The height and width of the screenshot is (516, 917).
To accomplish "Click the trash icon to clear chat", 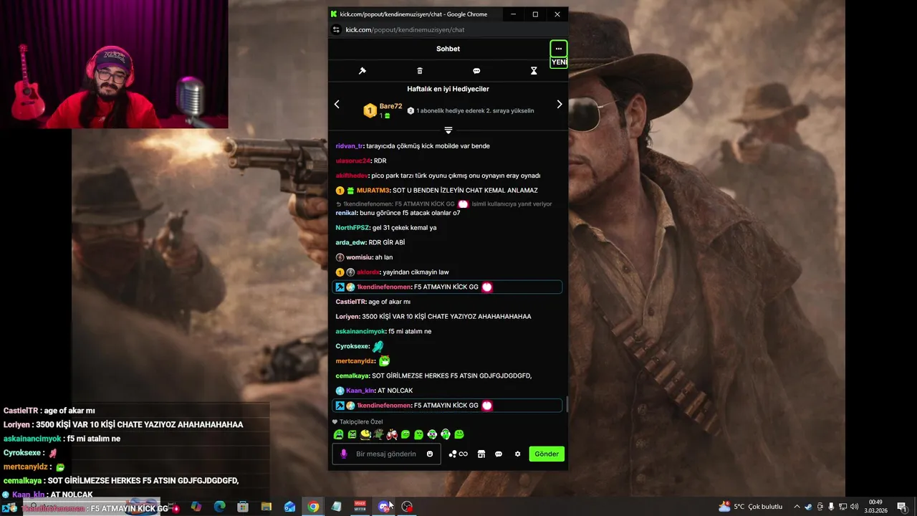I will [x=420, y=71].
